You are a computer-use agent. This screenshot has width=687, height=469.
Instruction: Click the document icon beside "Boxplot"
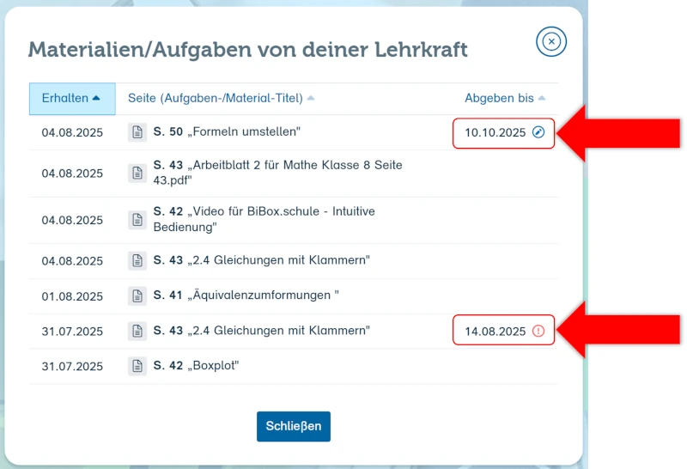click(137, 366)
